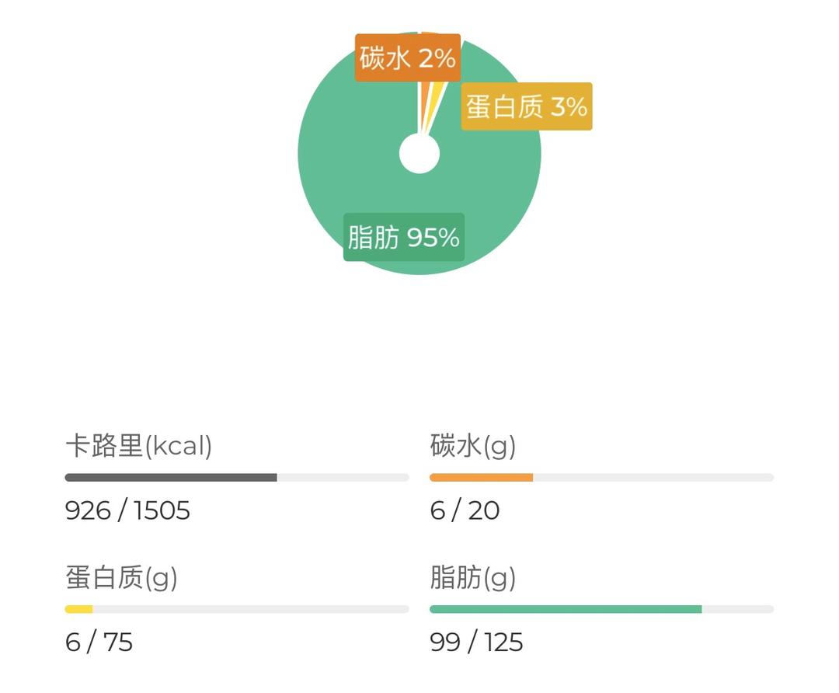Click the 6 / 75 protein value
839x693 pixels.
click(x=101, y=643)
